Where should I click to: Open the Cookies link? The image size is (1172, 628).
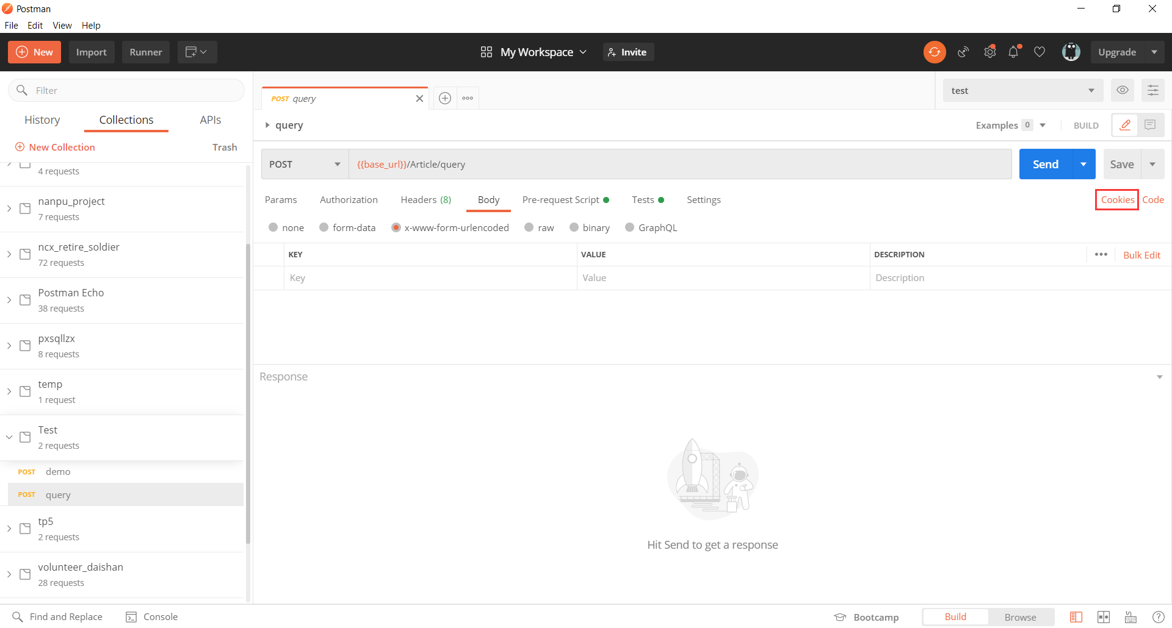click(1118, 199)
